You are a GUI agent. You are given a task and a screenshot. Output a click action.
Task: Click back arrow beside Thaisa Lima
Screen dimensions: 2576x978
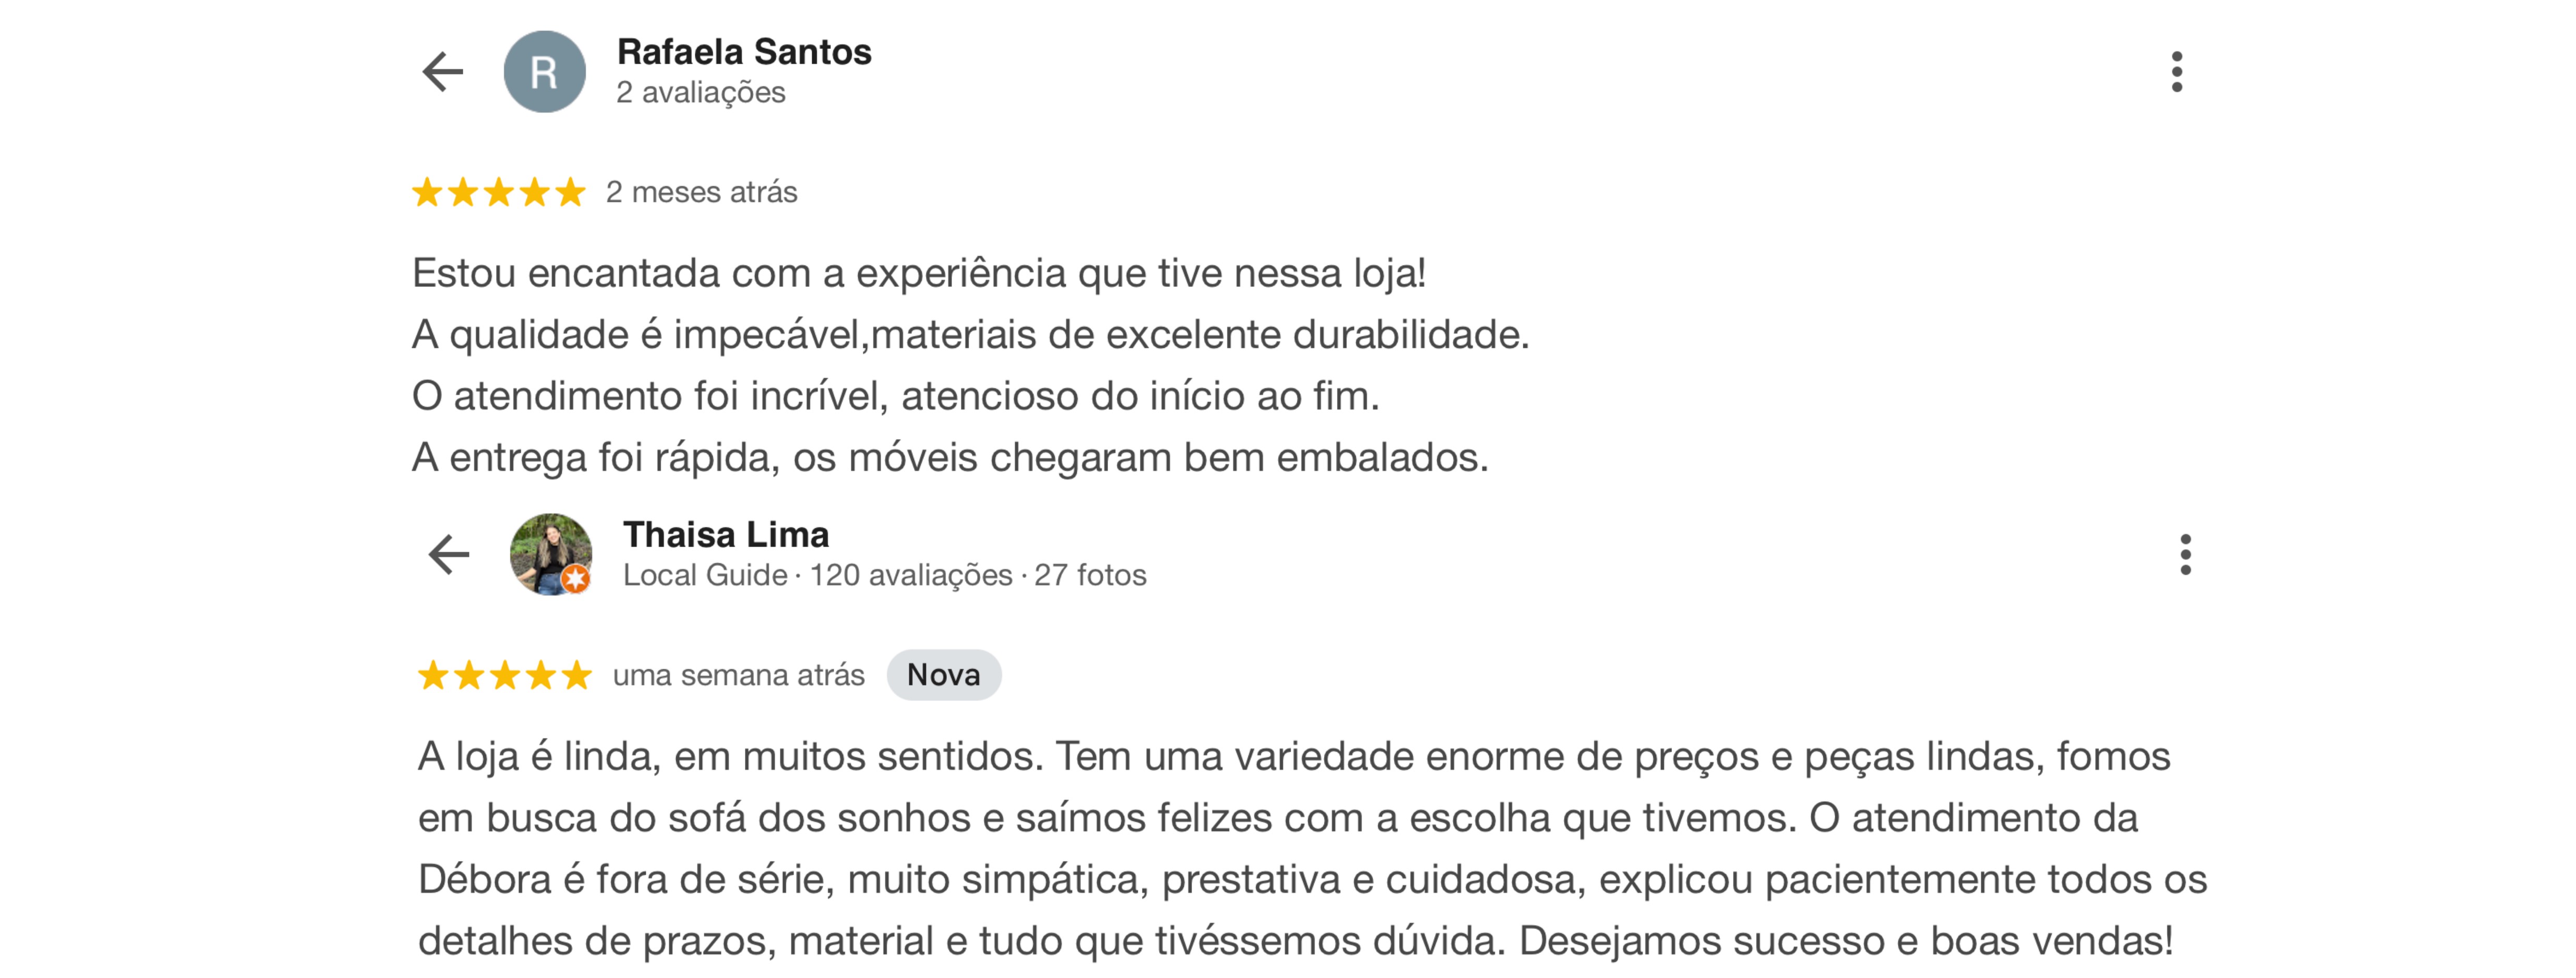tap(448, 555)
